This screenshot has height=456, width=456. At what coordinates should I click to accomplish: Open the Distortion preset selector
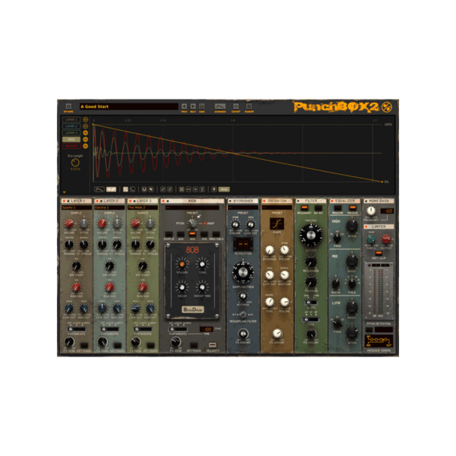click(277, 207)
